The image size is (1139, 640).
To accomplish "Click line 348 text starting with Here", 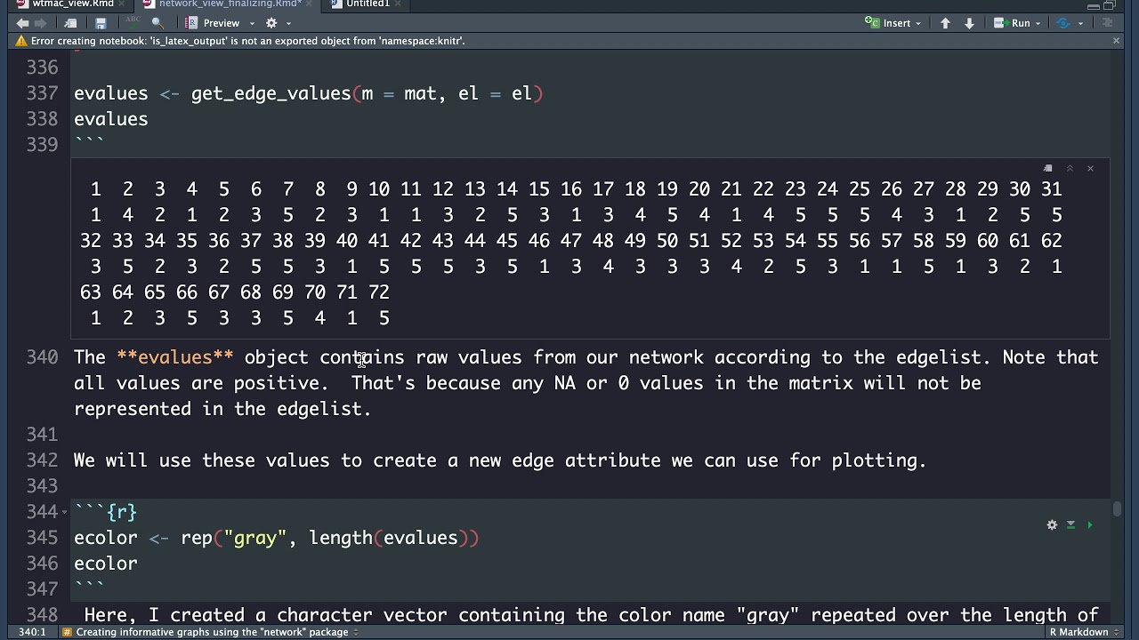I will [x=591, y=615].
